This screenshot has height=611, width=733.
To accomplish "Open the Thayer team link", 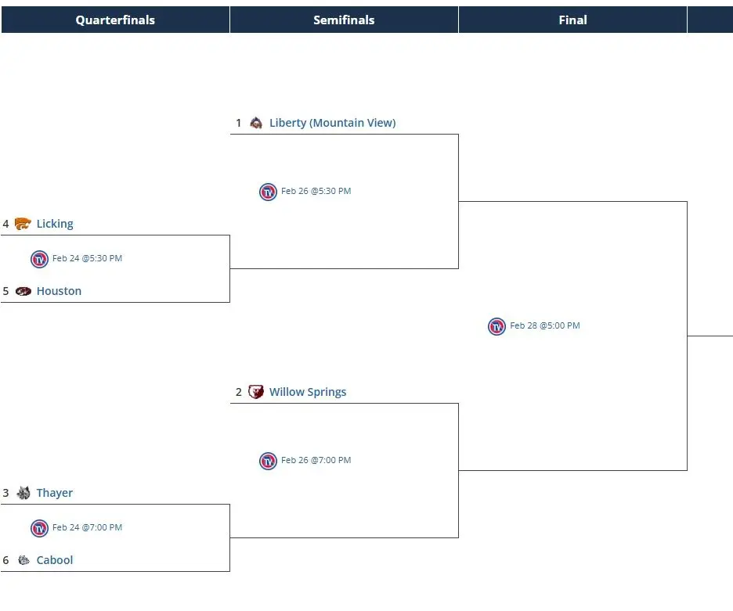I will coord(54,492).
